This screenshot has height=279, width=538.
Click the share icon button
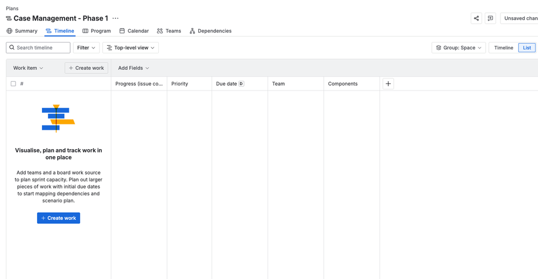[476, 18]
